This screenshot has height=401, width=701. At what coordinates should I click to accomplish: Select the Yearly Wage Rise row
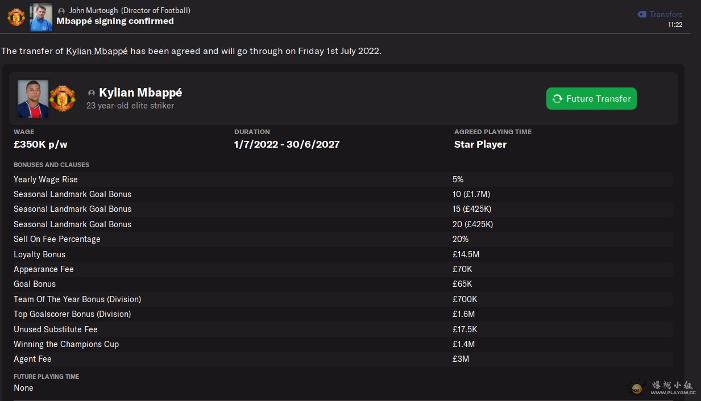click(x=341, y=179)
